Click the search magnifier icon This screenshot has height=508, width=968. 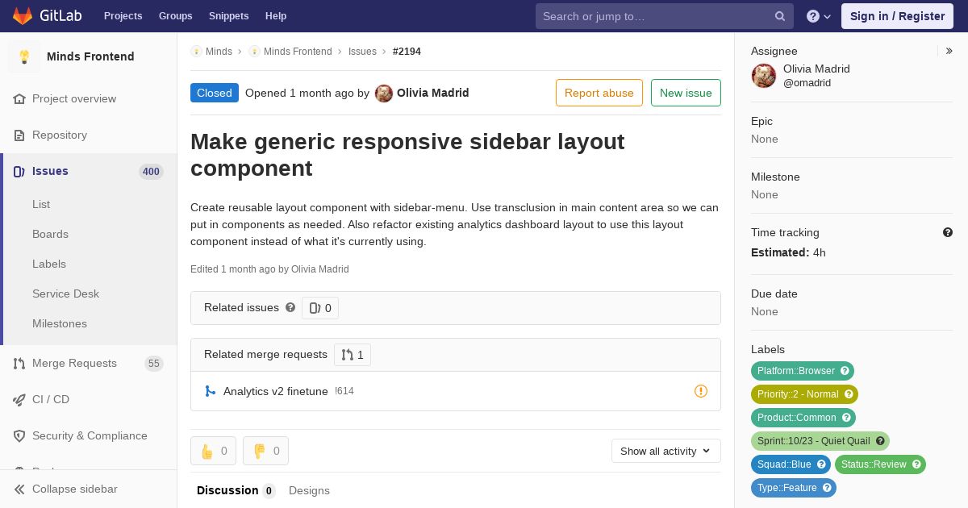[780, 16]
